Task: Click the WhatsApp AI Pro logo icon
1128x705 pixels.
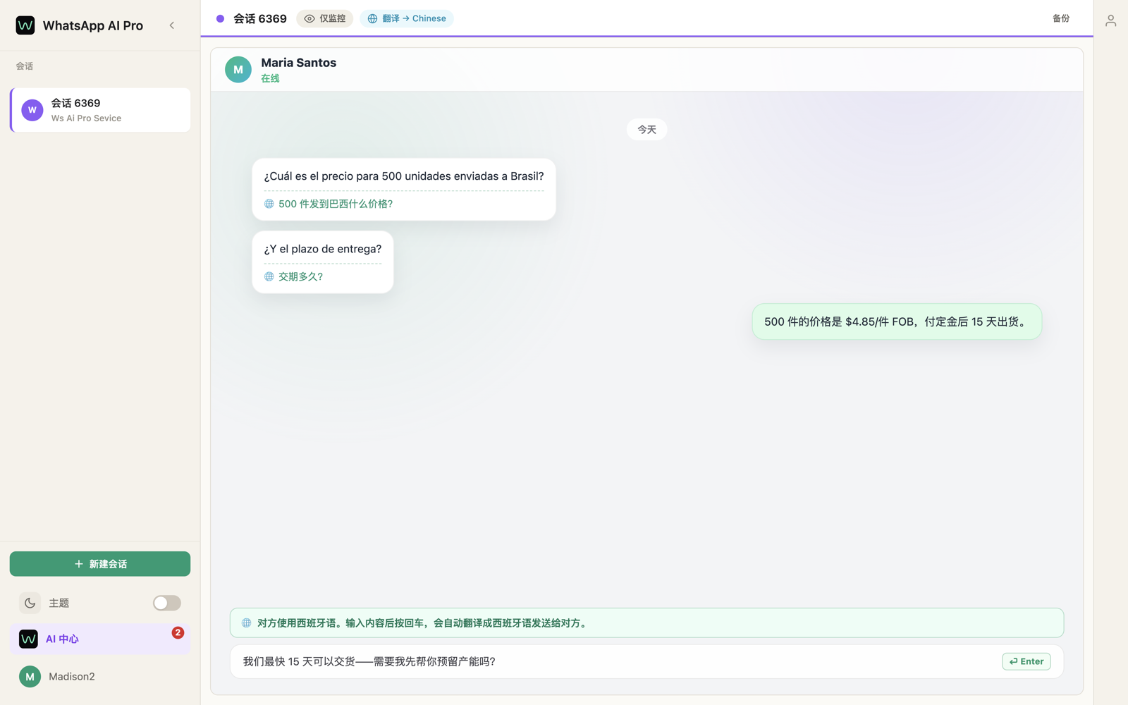Action: pyautogui.click(x=25, y=25)
